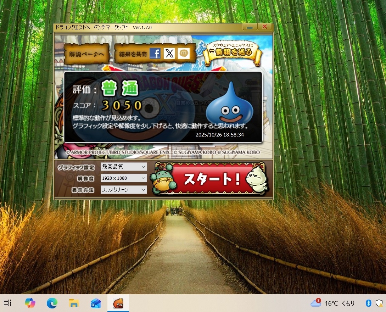The height and width of the screenshot is (312, 386).
Task: Share the result on X (Twitter)
Action: (169, 54)
